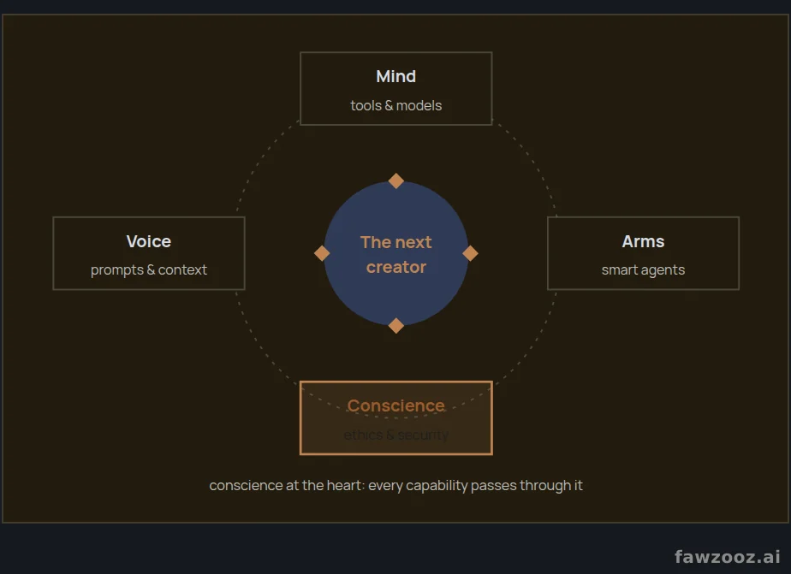Click the "smart agents" subtitle text
Screen dimensions: 791x574
pyautogui.click(x=643, y=270)
